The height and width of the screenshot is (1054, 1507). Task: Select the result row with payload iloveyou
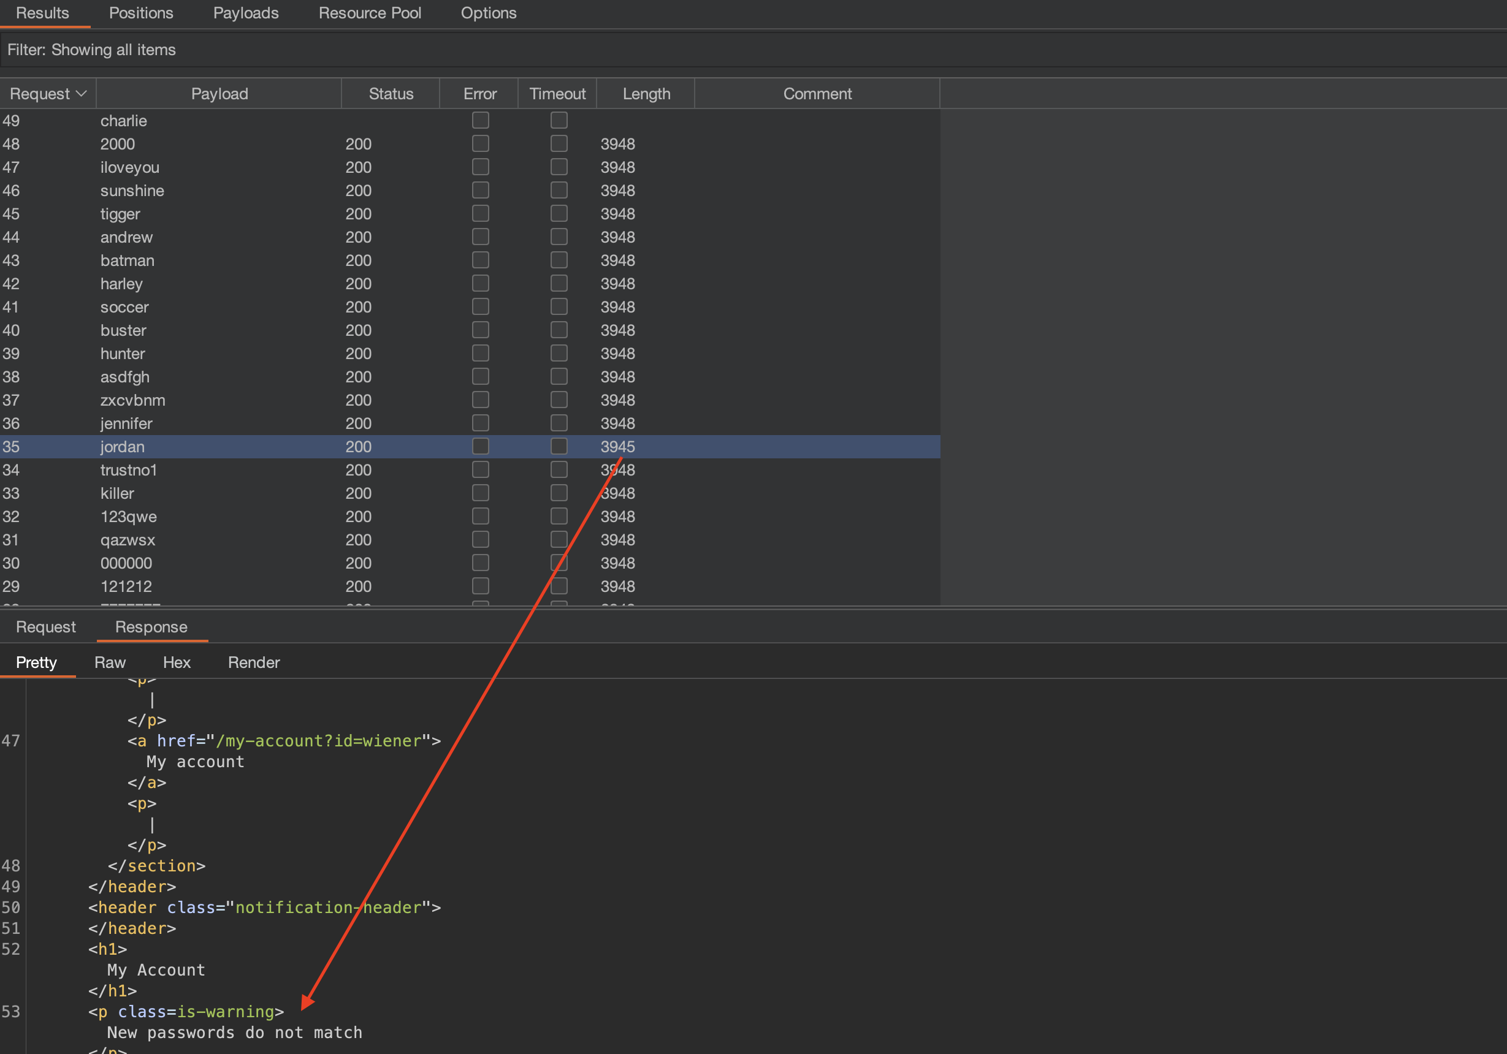(x=130, y=167)
